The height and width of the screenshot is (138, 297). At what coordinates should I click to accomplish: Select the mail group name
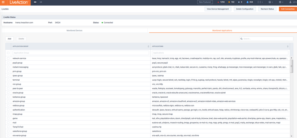tap(14, 123)
